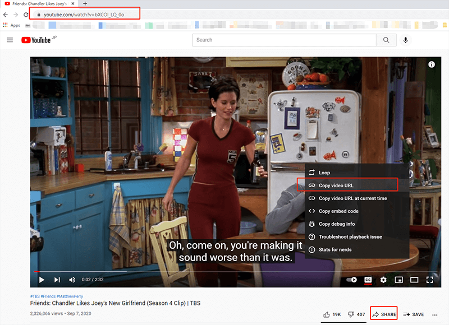Turn off closed captions
This screenshot has width=449, height=325.
tap(368, 280)
